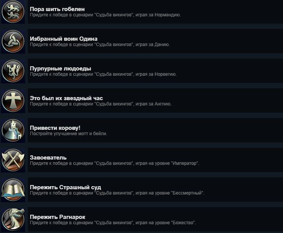Select the dragon head Рагнарок icon
Image resolution: width=283 pixels, height=233 pixels.
point(13,220)
